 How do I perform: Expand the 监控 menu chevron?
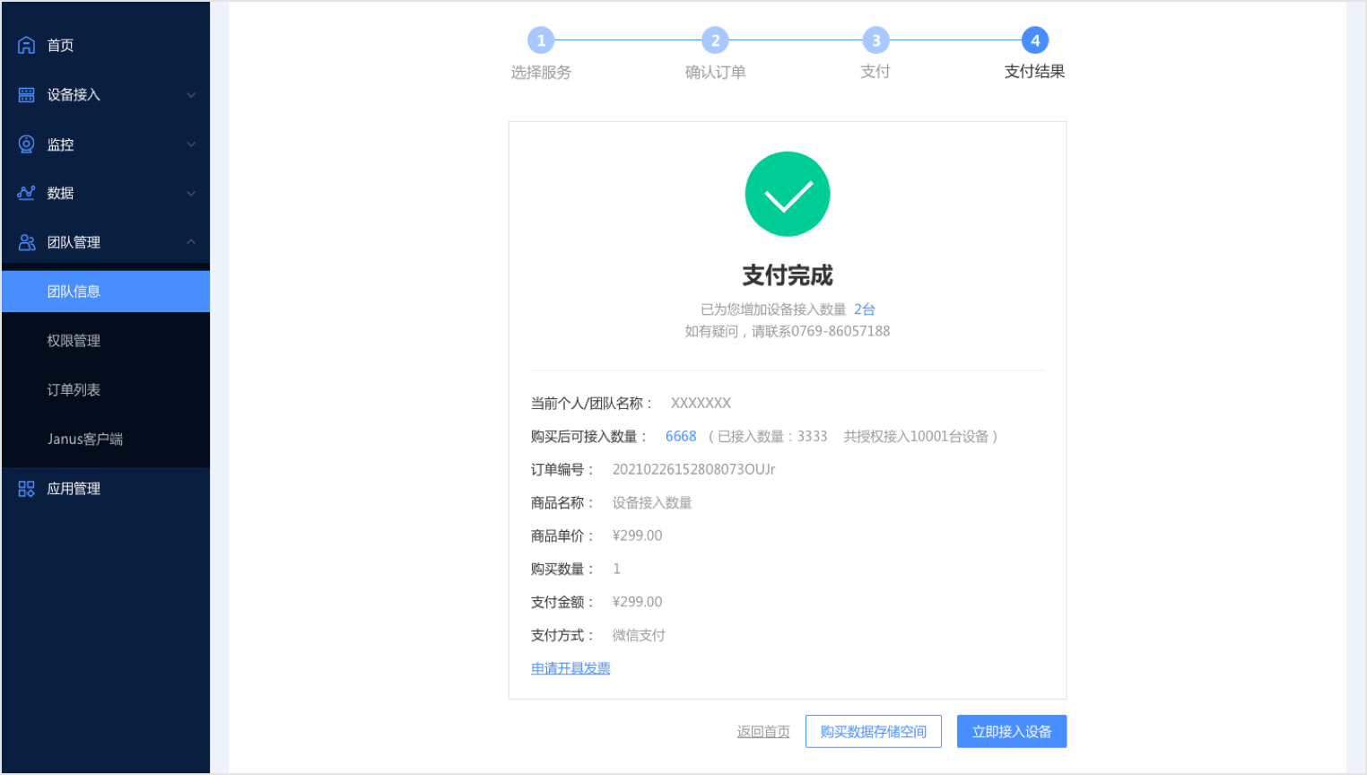coord(191,144)
